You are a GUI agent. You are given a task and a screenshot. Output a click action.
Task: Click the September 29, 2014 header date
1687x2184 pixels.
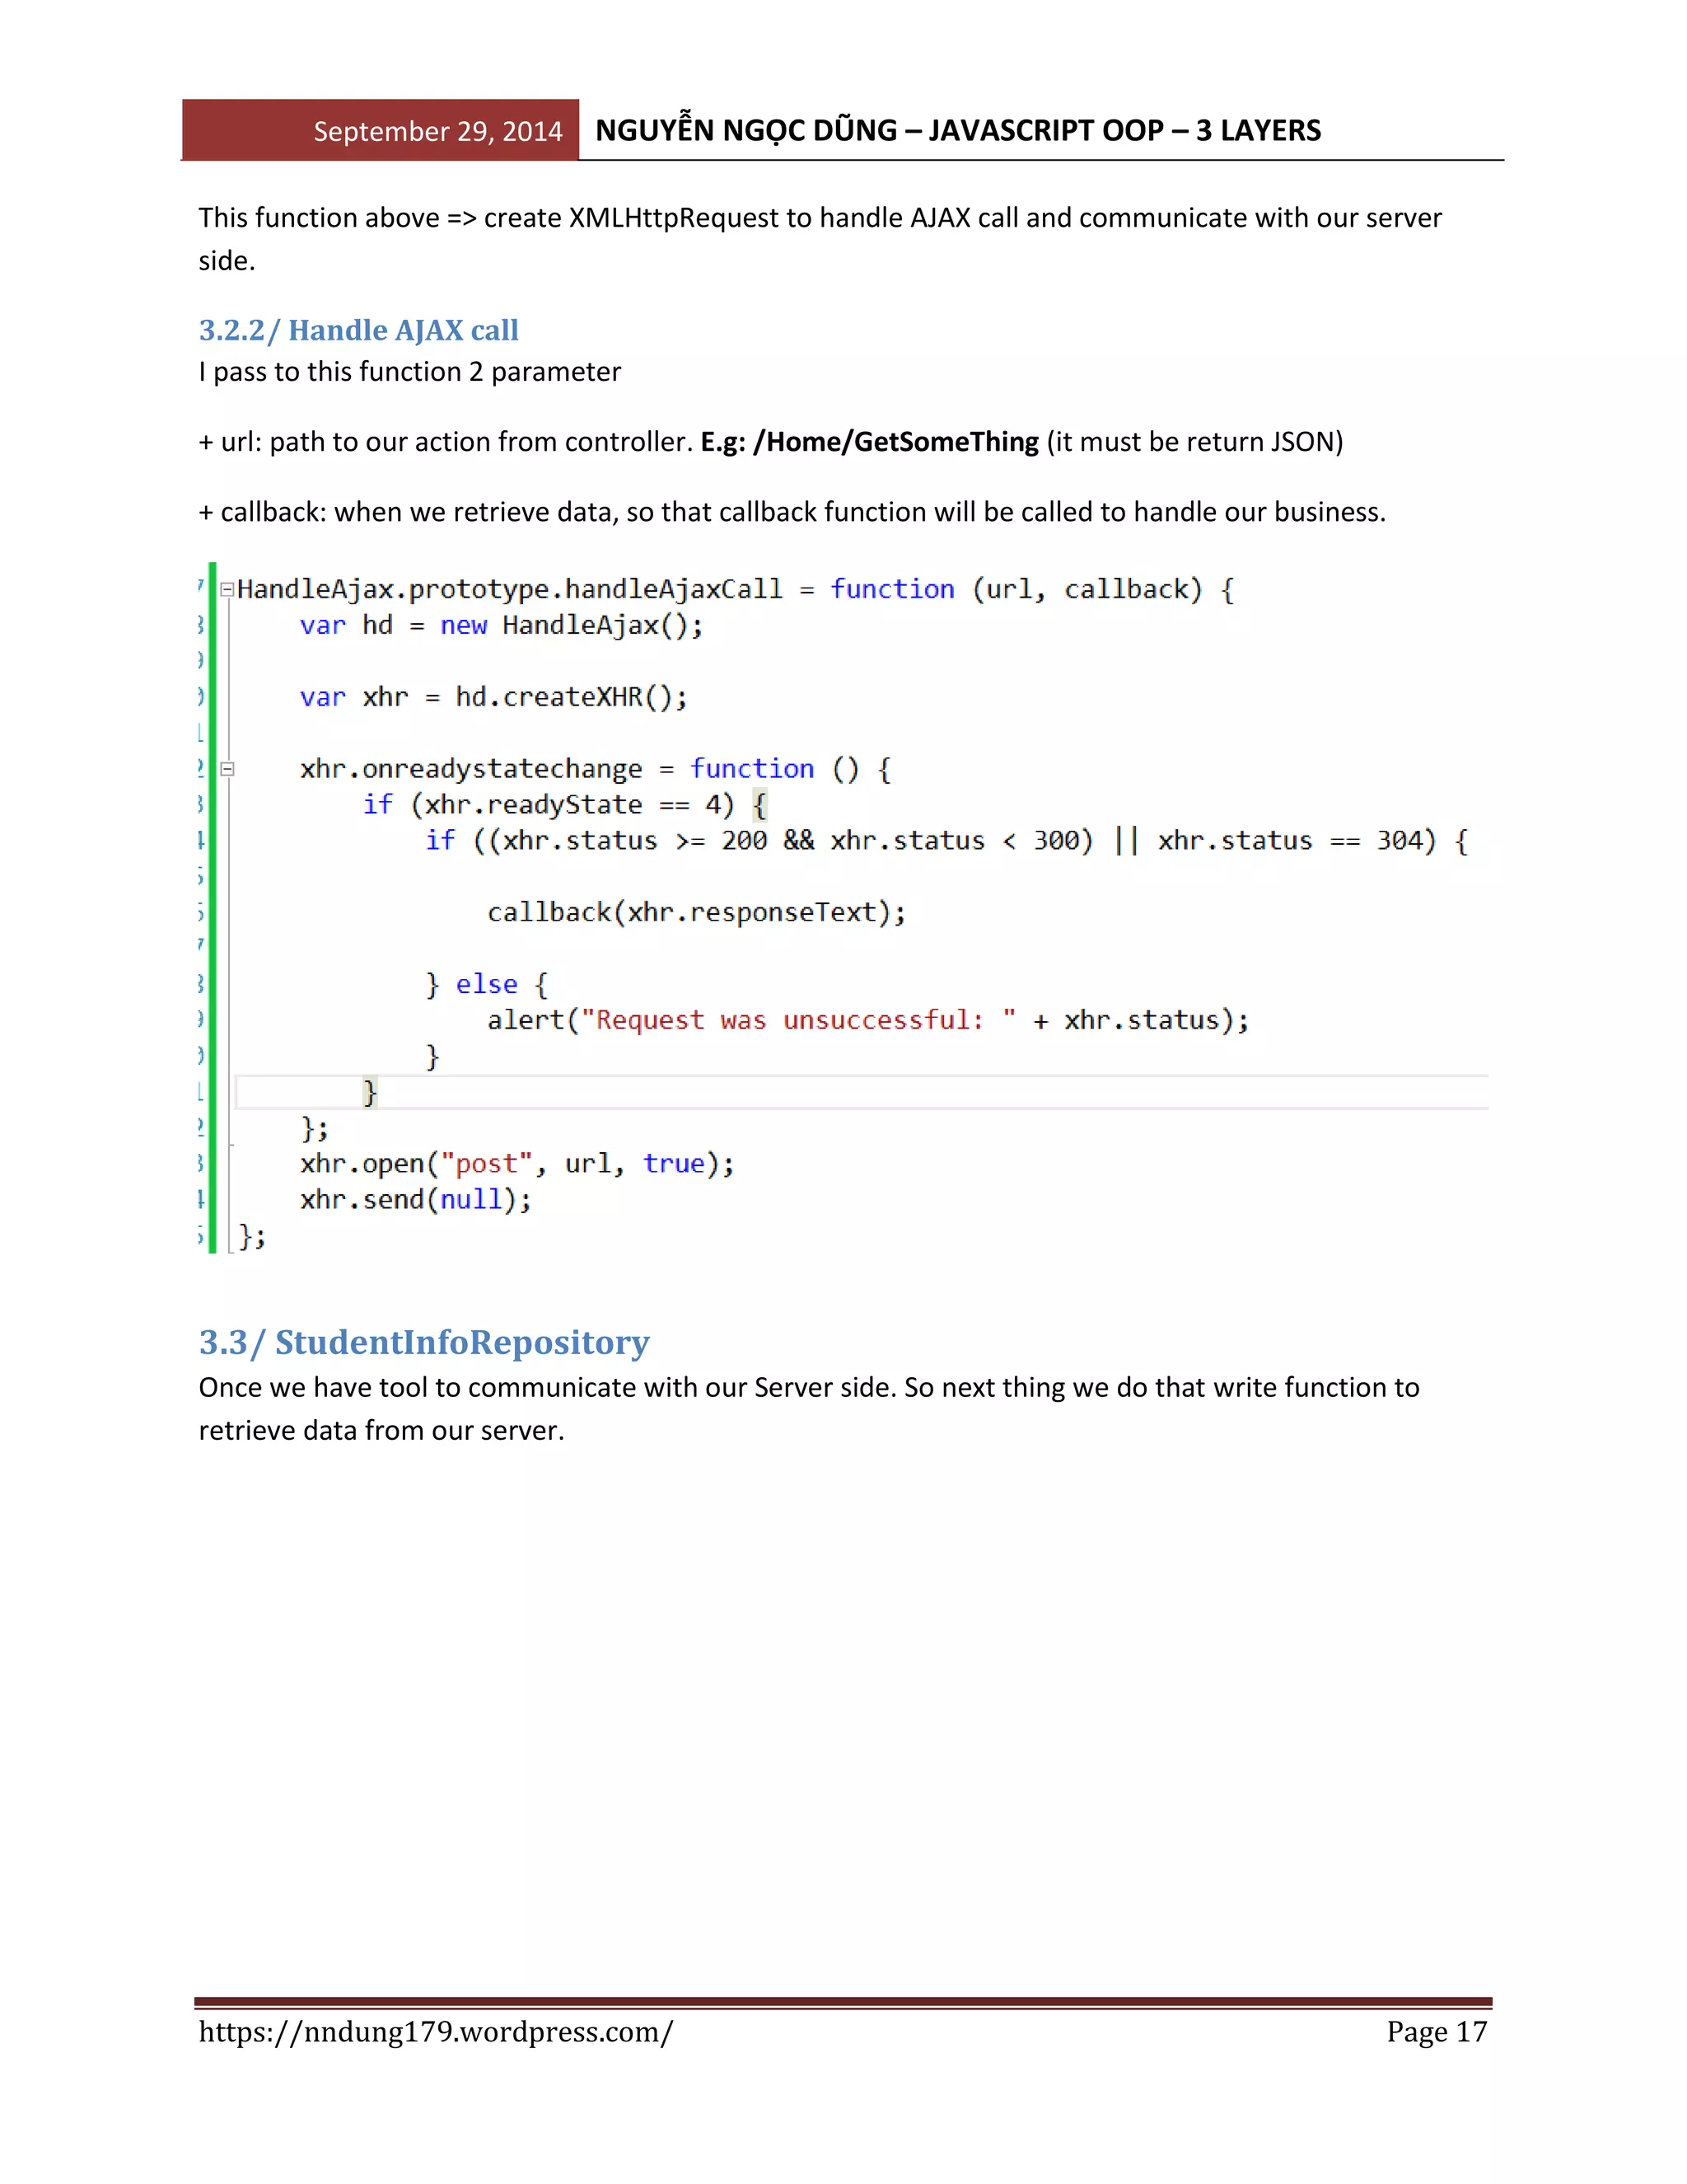437,131
